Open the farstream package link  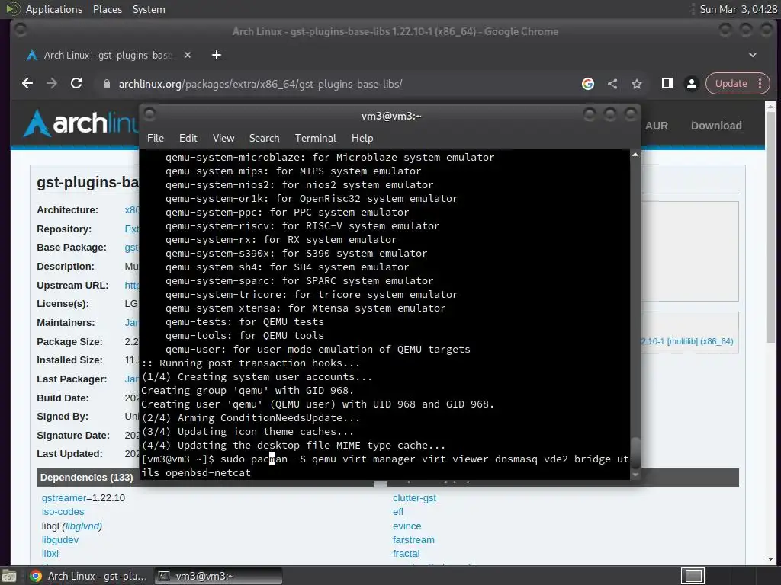(413, 540)
